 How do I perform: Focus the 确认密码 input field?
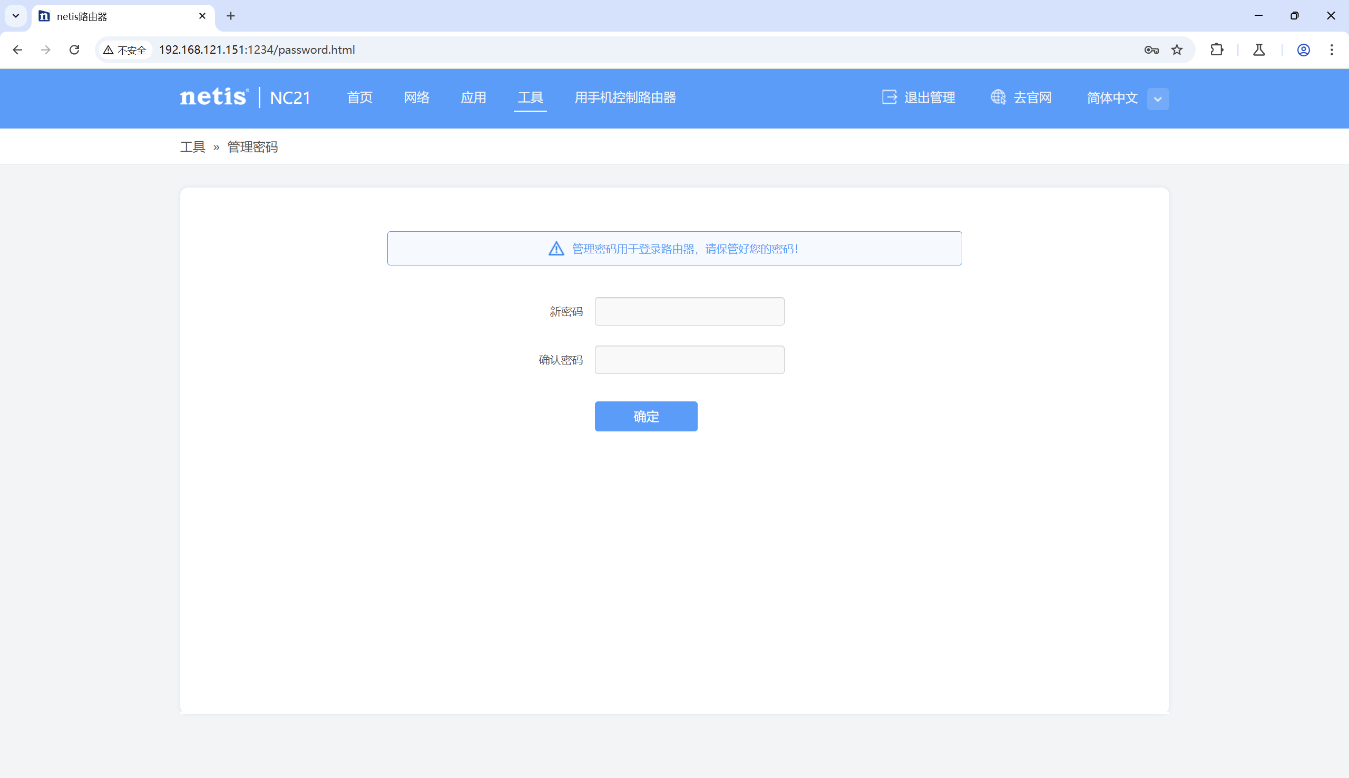689,360
